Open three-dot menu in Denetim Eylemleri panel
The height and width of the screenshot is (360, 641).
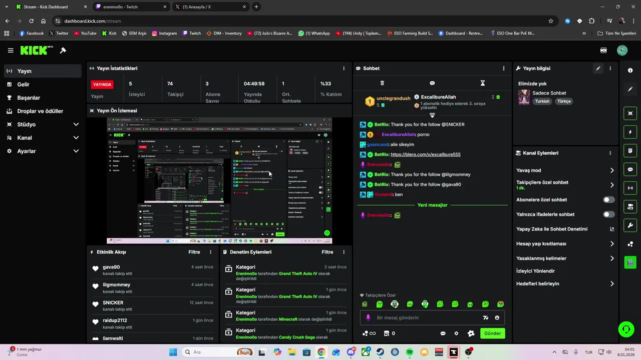[x=344, y=252]
